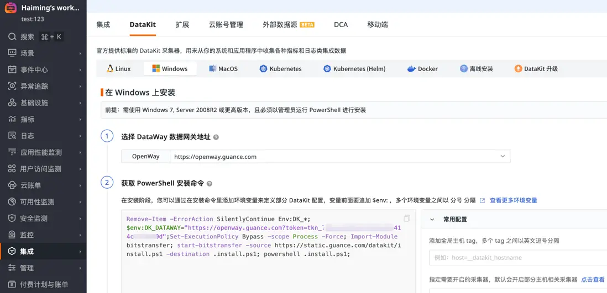Click the search magnifier icon in sidebar
The width and height of the screenshot is (607, 293).
coord(12,37)
